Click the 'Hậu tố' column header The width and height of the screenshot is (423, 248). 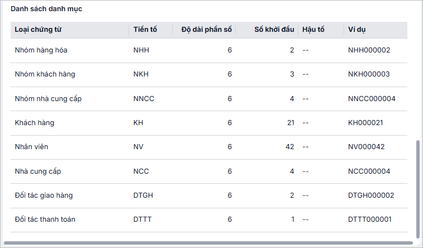(x=313, y=30)
